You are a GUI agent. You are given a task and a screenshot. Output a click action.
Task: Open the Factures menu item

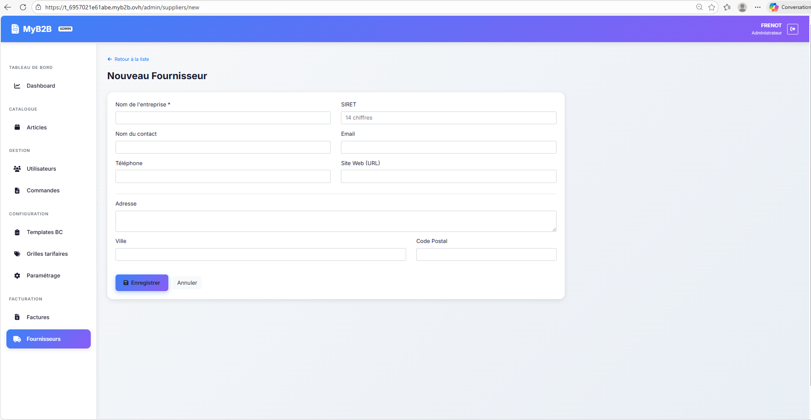tap(38, 317)
